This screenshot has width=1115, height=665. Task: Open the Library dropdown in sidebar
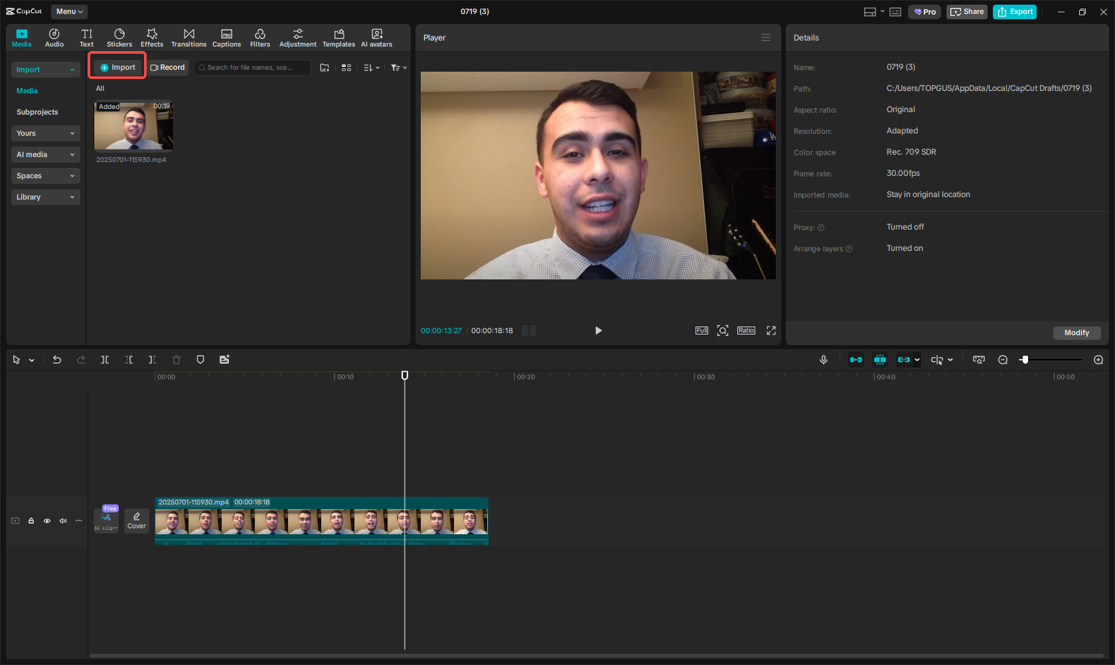click(x=45, y=196)
